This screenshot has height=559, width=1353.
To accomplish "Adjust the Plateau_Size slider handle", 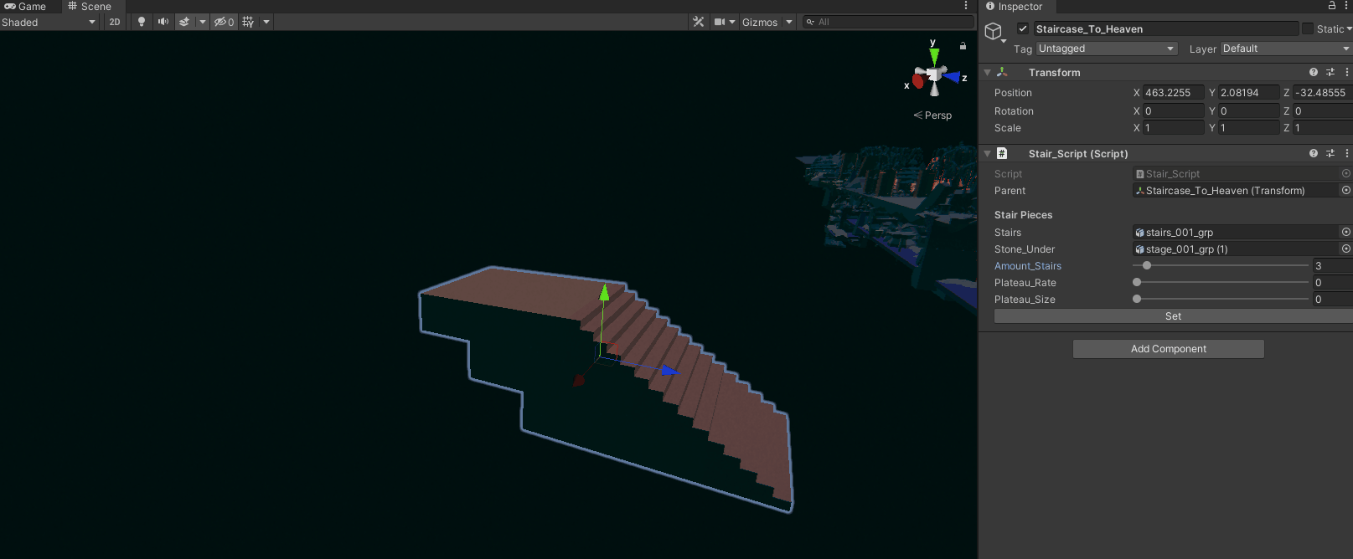I will click(1137, 299).
